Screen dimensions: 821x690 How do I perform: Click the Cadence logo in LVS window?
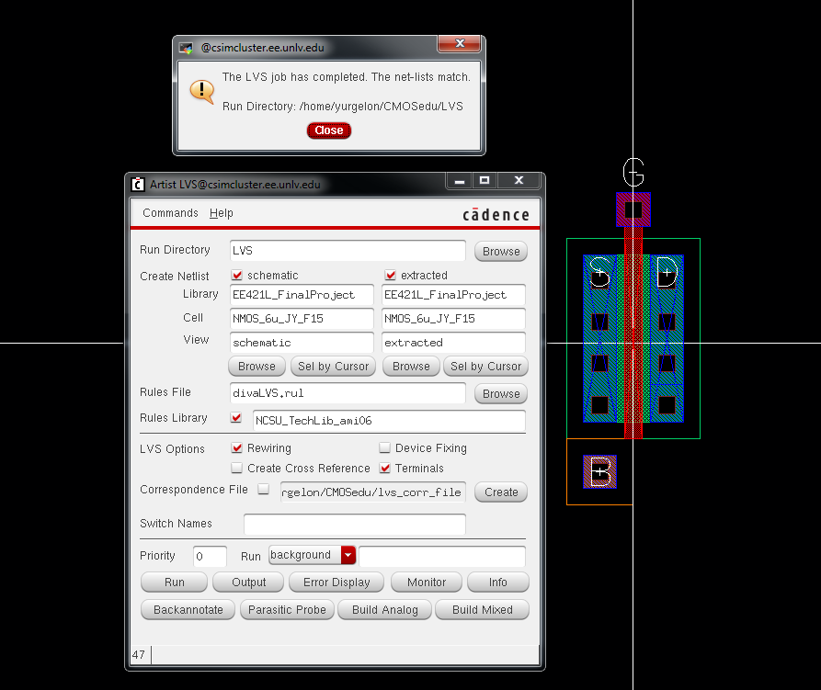pos(496,214)
